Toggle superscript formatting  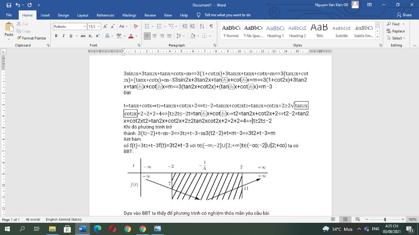click(98, 36)
